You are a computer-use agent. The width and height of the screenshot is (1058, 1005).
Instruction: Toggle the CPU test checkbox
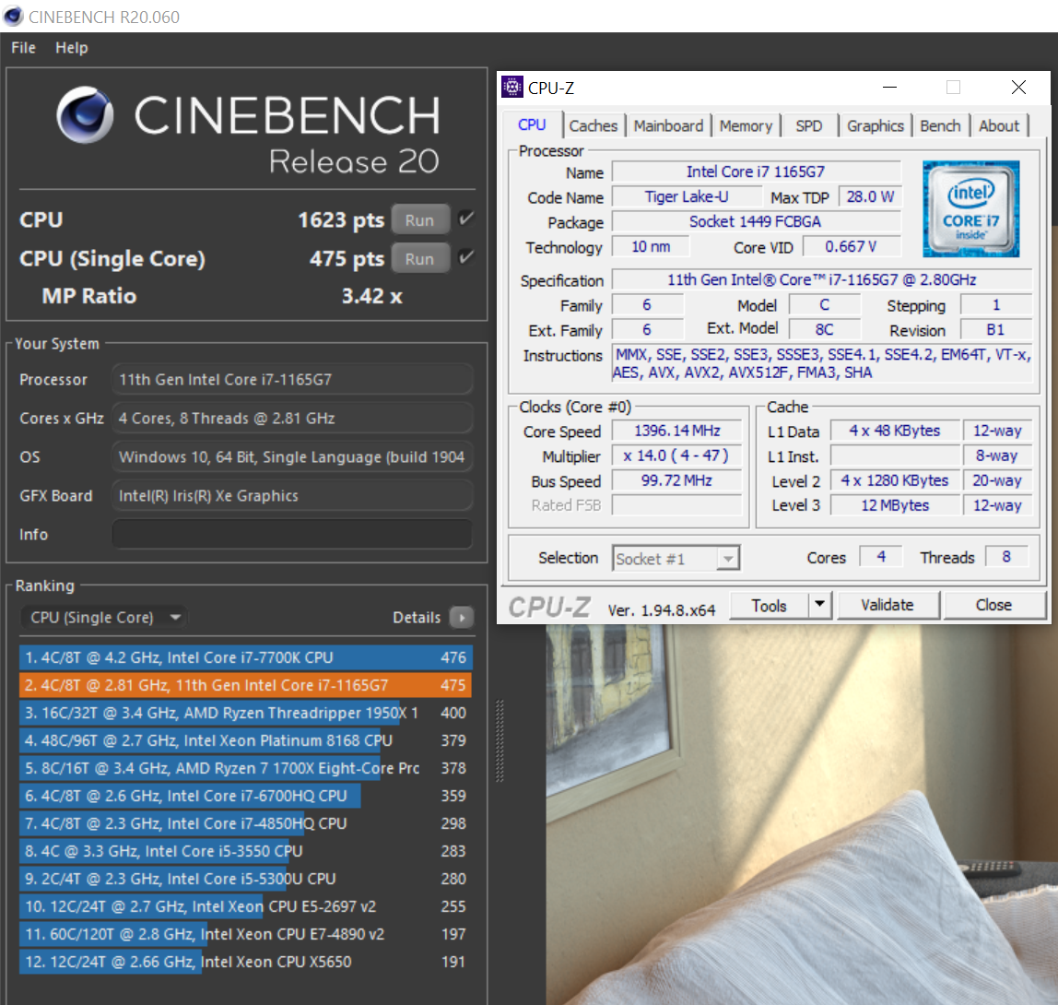466,218
